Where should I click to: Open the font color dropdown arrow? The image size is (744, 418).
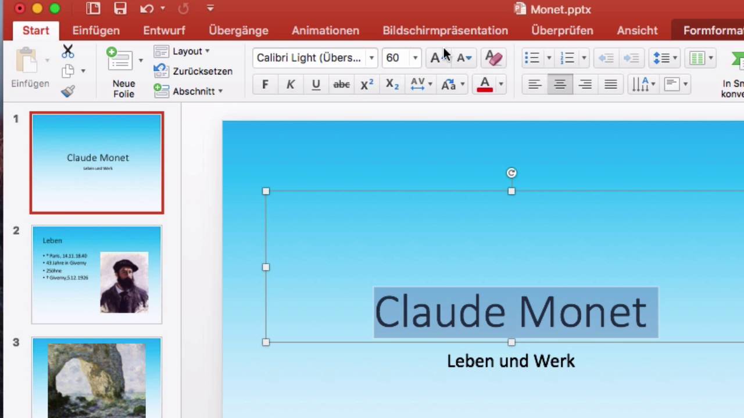tap(500, 85)
